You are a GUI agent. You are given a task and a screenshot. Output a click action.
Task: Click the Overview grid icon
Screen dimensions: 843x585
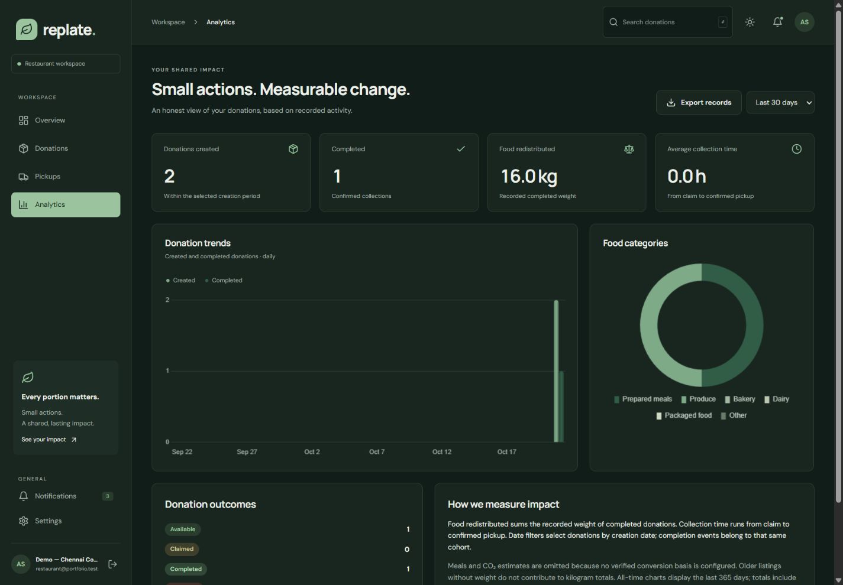coord(24,120)
